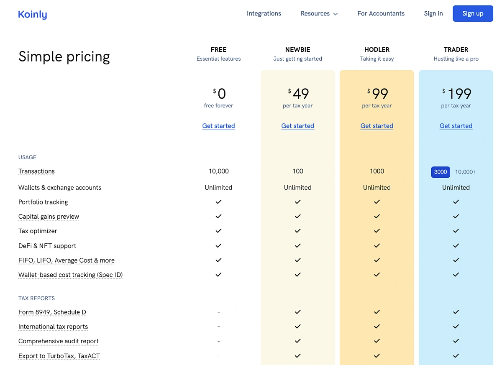502x365 pixels.
Task: Click the Transactions feature label
Action: tap(36, 171)
